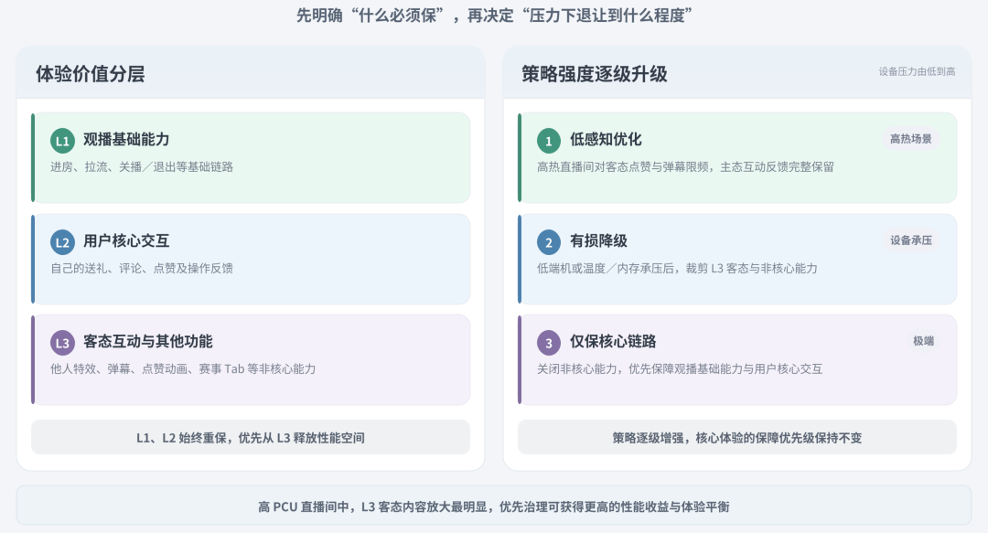Click the blue L2 circle badge

(x=62, y=242)
